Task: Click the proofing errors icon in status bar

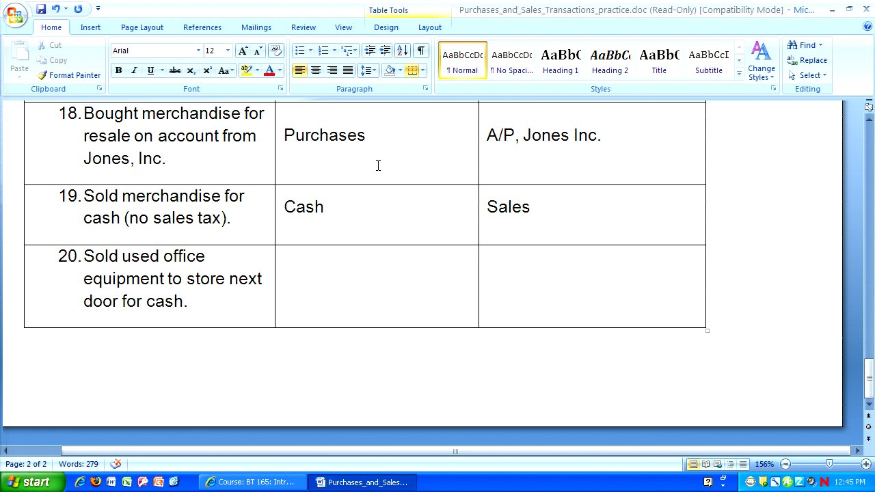Action: (x=116, y=465)
